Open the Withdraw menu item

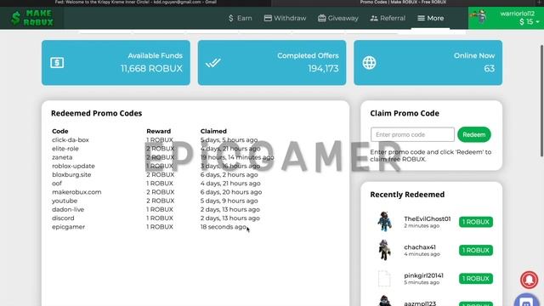pos(286,18)
